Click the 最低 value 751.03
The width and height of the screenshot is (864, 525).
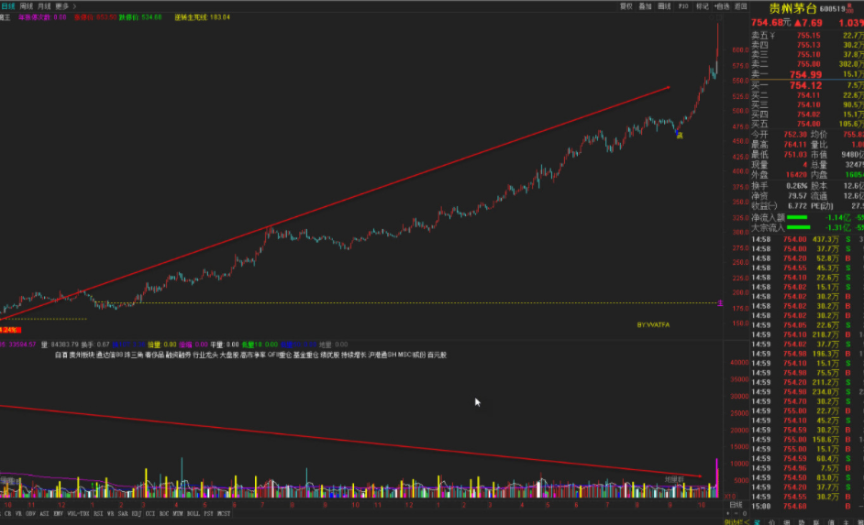pyautogui.click(x=795, y=155)
